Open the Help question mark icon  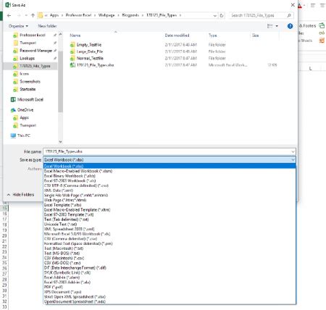tap(290, 26)
